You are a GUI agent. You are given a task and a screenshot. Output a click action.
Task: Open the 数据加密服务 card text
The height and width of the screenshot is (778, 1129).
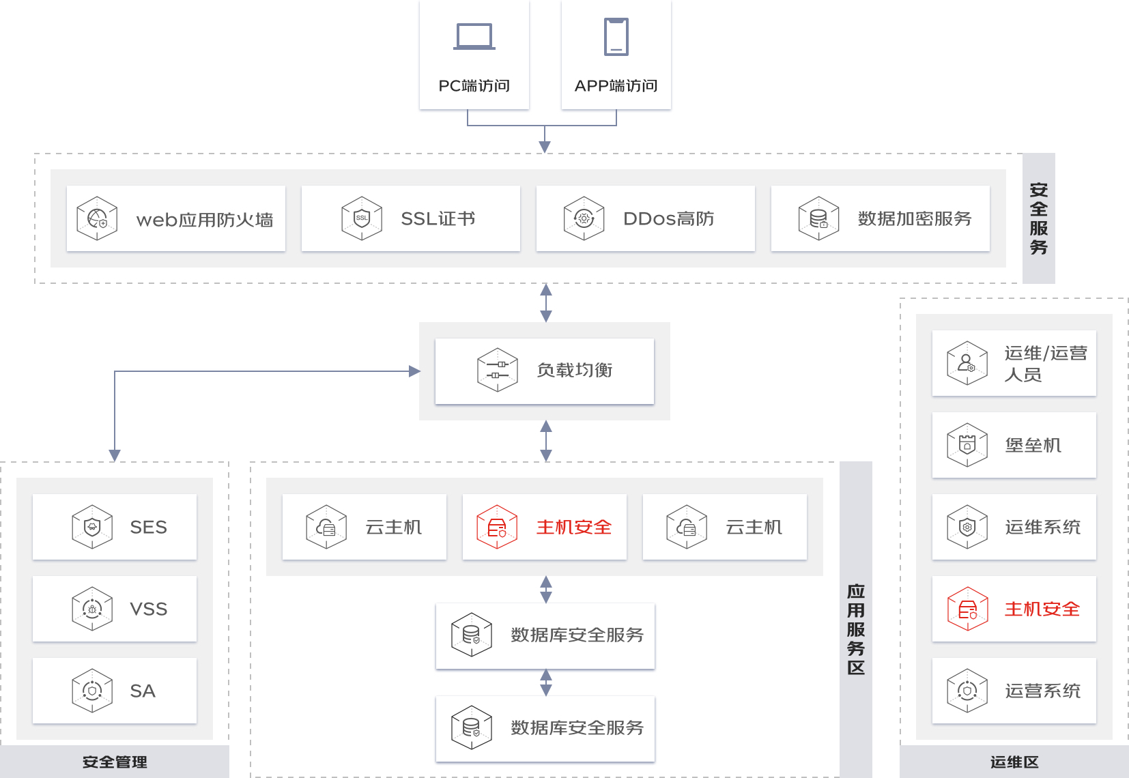coord(915,219)
